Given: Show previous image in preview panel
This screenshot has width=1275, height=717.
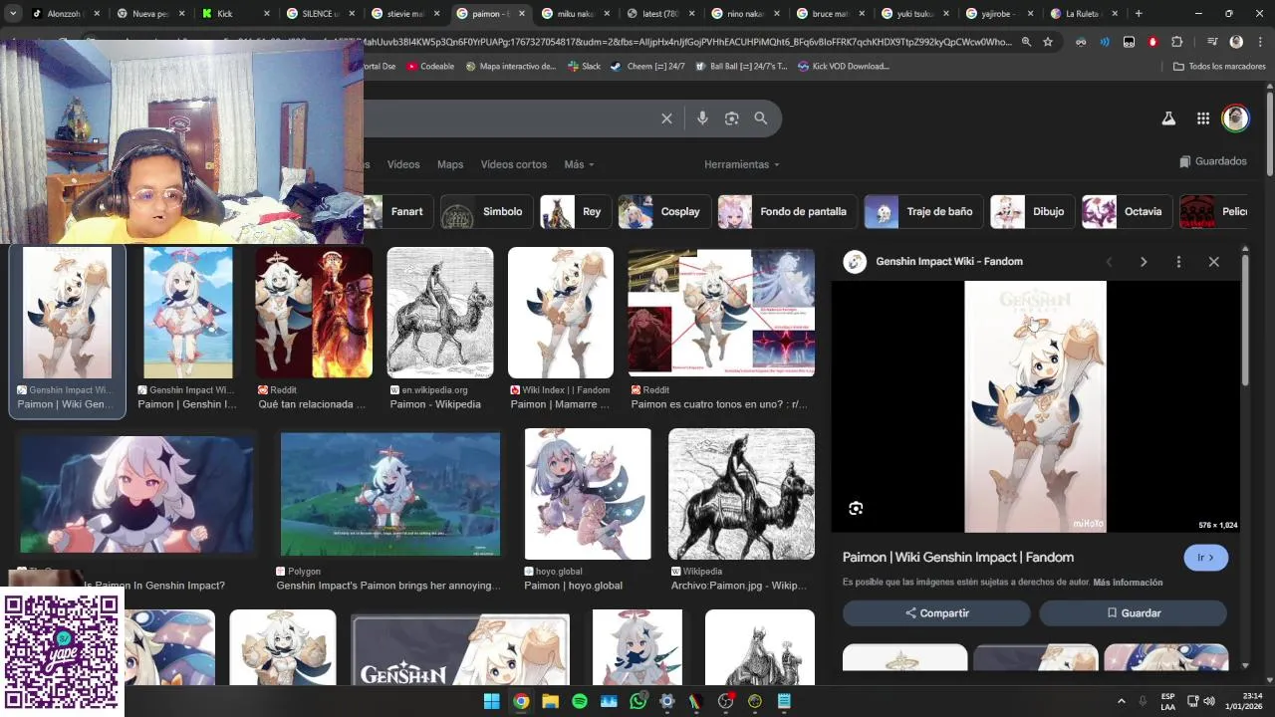Looking at the screenshot, I should pos(1109,262).
